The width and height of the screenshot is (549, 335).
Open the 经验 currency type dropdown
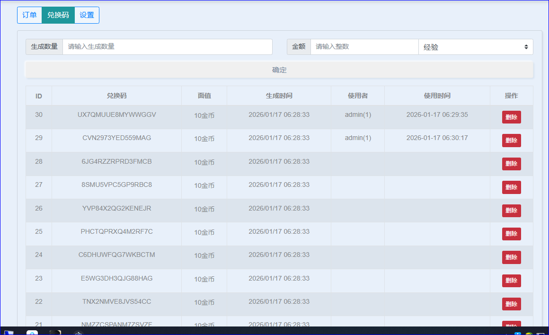pos(475,47)
